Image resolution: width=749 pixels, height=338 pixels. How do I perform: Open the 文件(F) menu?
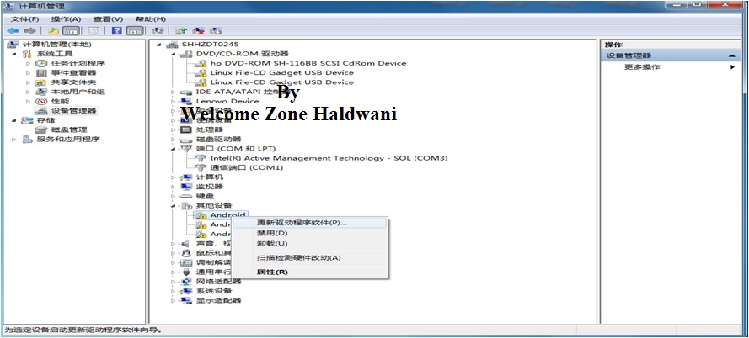click(24, 19)
